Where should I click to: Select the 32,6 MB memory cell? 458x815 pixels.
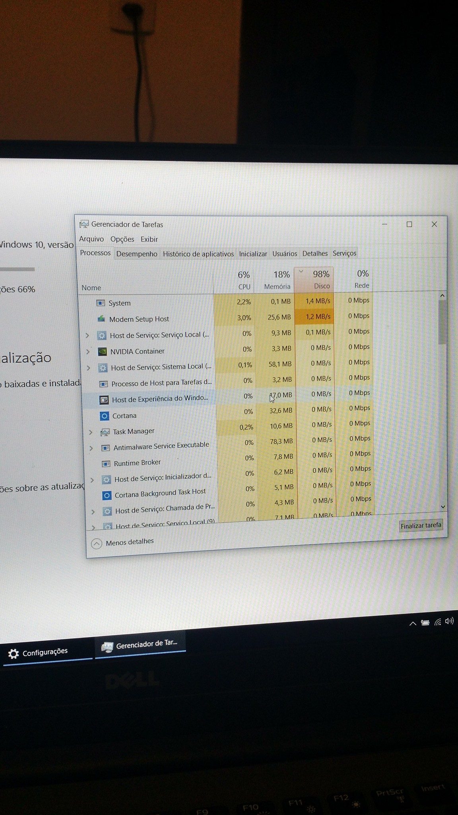[x=276, y=411]
